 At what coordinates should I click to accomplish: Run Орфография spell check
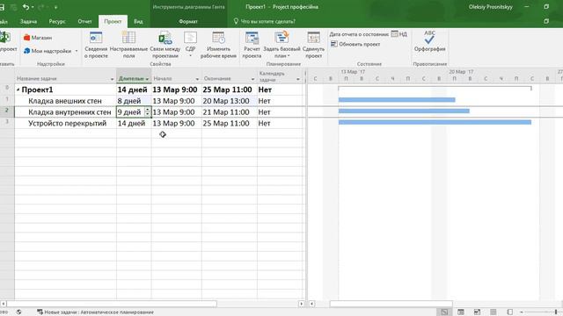[x=429, y=41]
